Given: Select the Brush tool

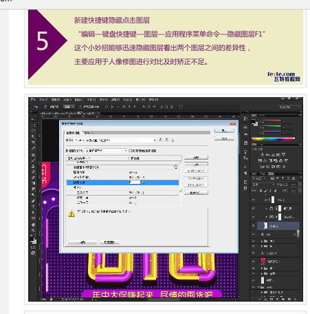Looking at the screenshot, I should 34,160.
